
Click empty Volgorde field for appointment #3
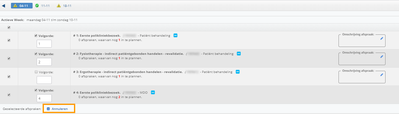pyautogui.click(x=45, y=80)
